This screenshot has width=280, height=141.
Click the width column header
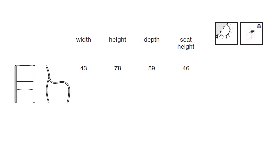click(x=83, y=39)
